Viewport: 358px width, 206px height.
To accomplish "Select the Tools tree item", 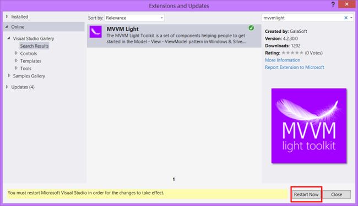I will click(x=25, y=69).
